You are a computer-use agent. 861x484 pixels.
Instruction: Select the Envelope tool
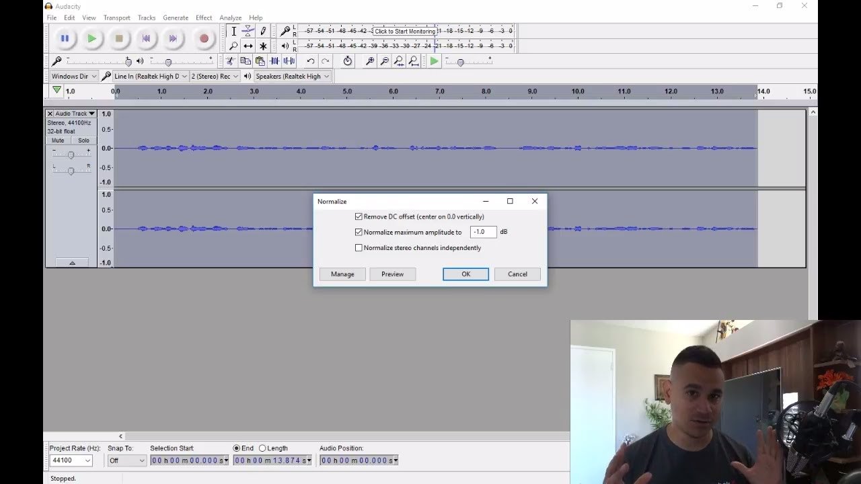(x=248, y=31)
